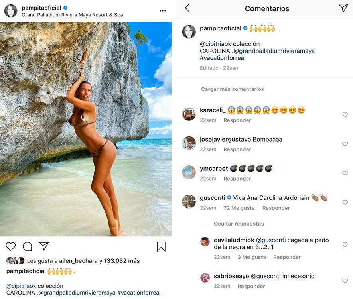Image resolution: width=353 pixels, height=299 pixels.
Task: Load more comments with Cargar más comentarios
Action: click(x=232, y=89)
